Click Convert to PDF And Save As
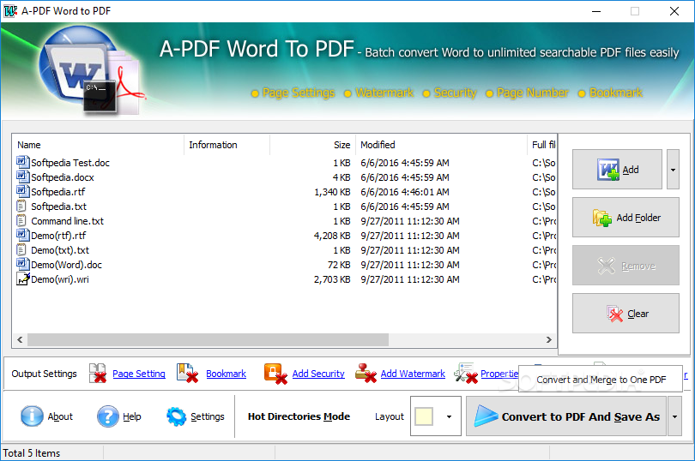Viewport: 695px width, 461px height. click(566, 416)
